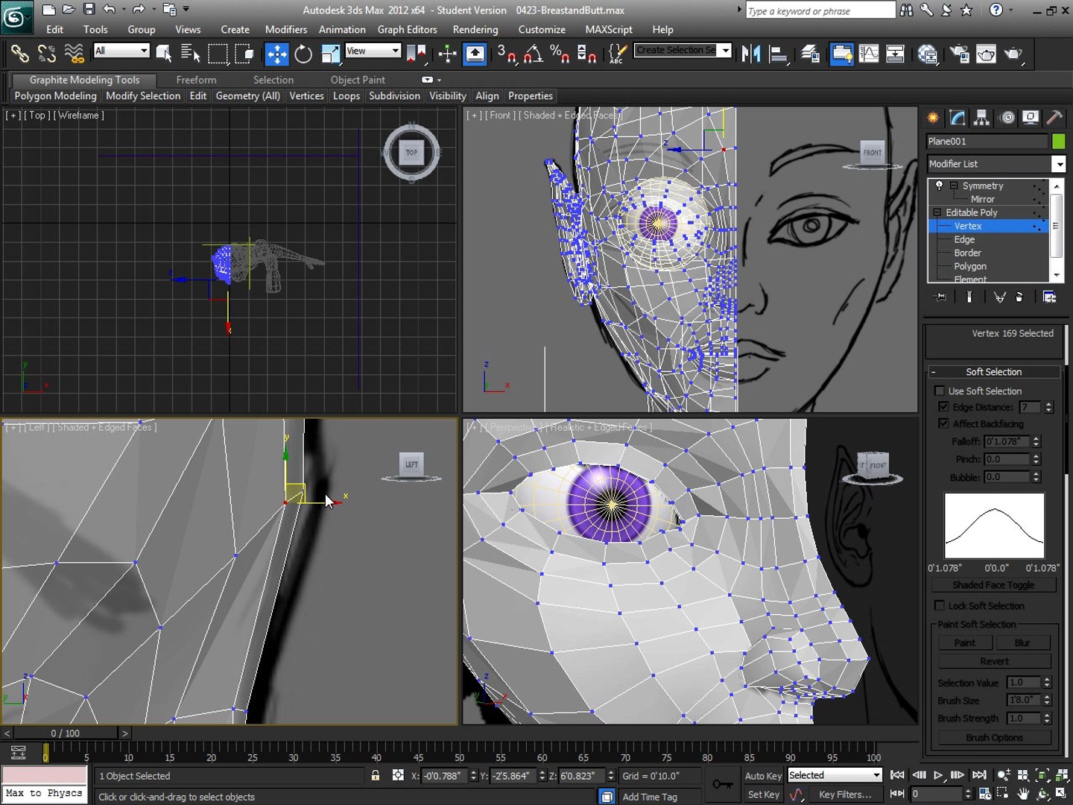This screenshot has width=1073, height=805.
Task: Open Rendered Frame Window icon
Action: point(987,54)
